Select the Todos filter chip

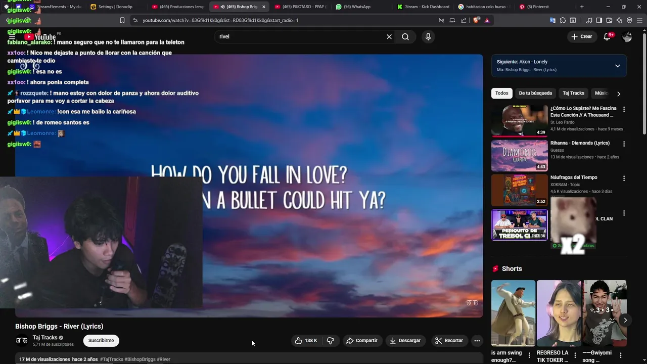pos(502,93)
